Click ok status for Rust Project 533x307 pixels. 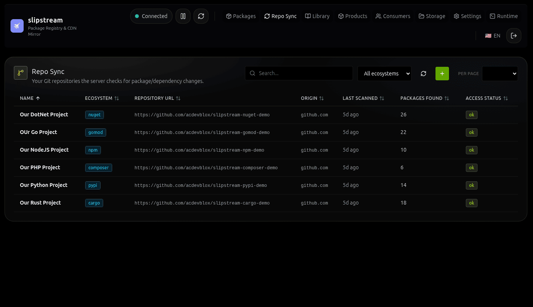[471, 203]
